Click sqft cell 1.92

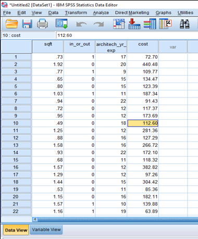[48, 64]
